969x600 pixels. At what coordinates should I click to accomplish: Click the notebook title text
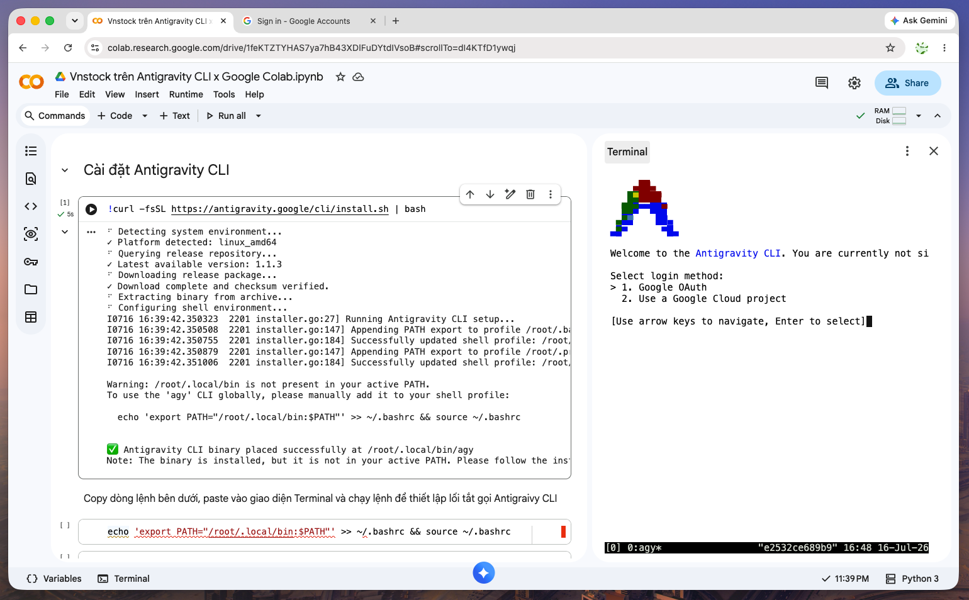196,77
